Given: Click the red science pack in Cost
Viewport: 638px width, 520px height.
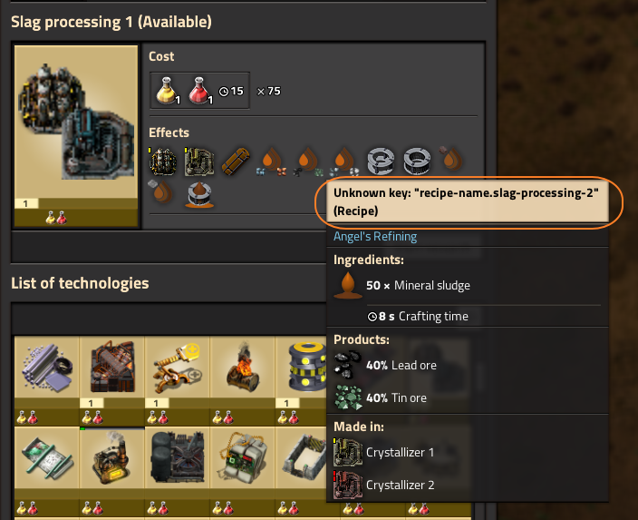Looking at the screenshot, I should (199, 91).
